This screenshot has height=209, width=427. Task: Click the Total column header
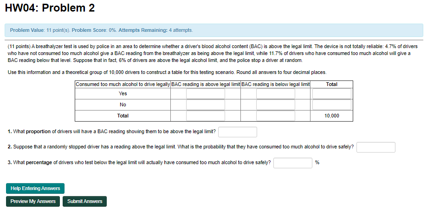tap(332, 85)
